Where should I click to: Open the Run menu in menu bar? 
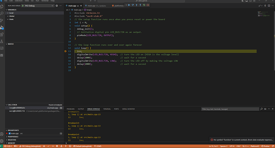click(x=37, y=1)
